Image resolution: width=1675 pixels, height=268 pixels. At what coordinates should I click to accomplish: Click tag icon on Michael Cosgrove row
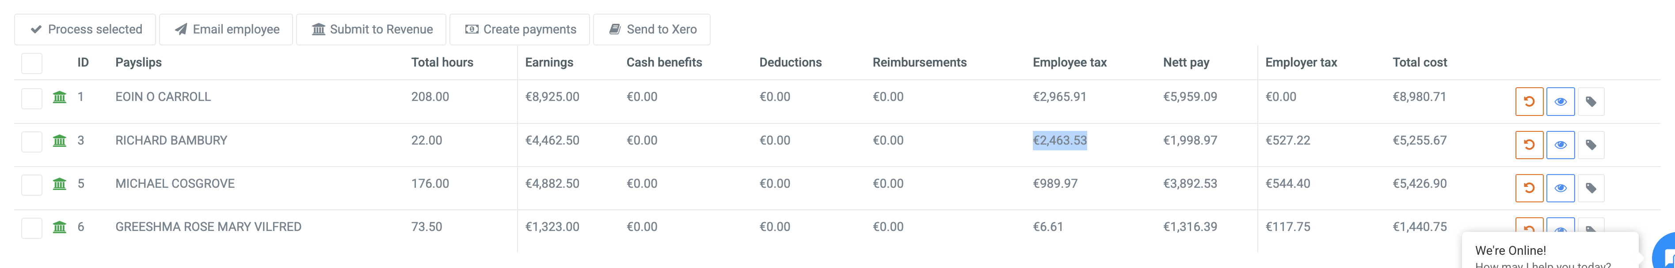[x=1591, y=188]
